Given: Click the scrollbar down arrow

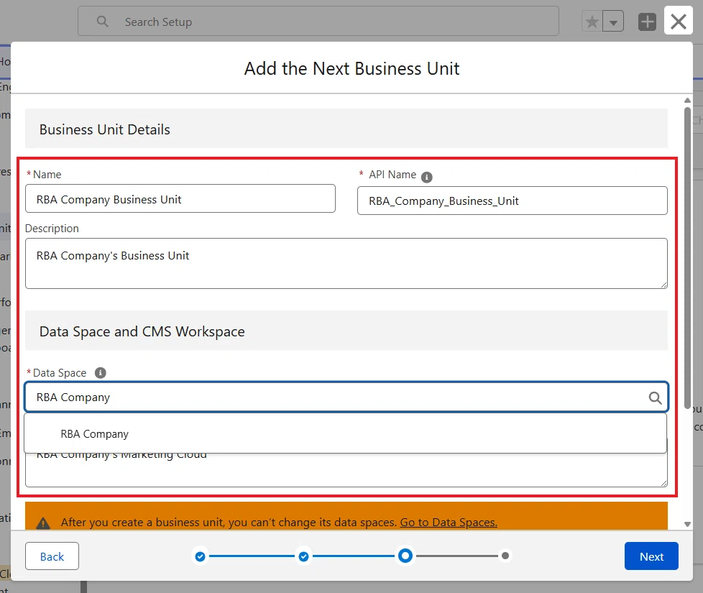Looking at the screenshot, I should (x=687, y=524).
